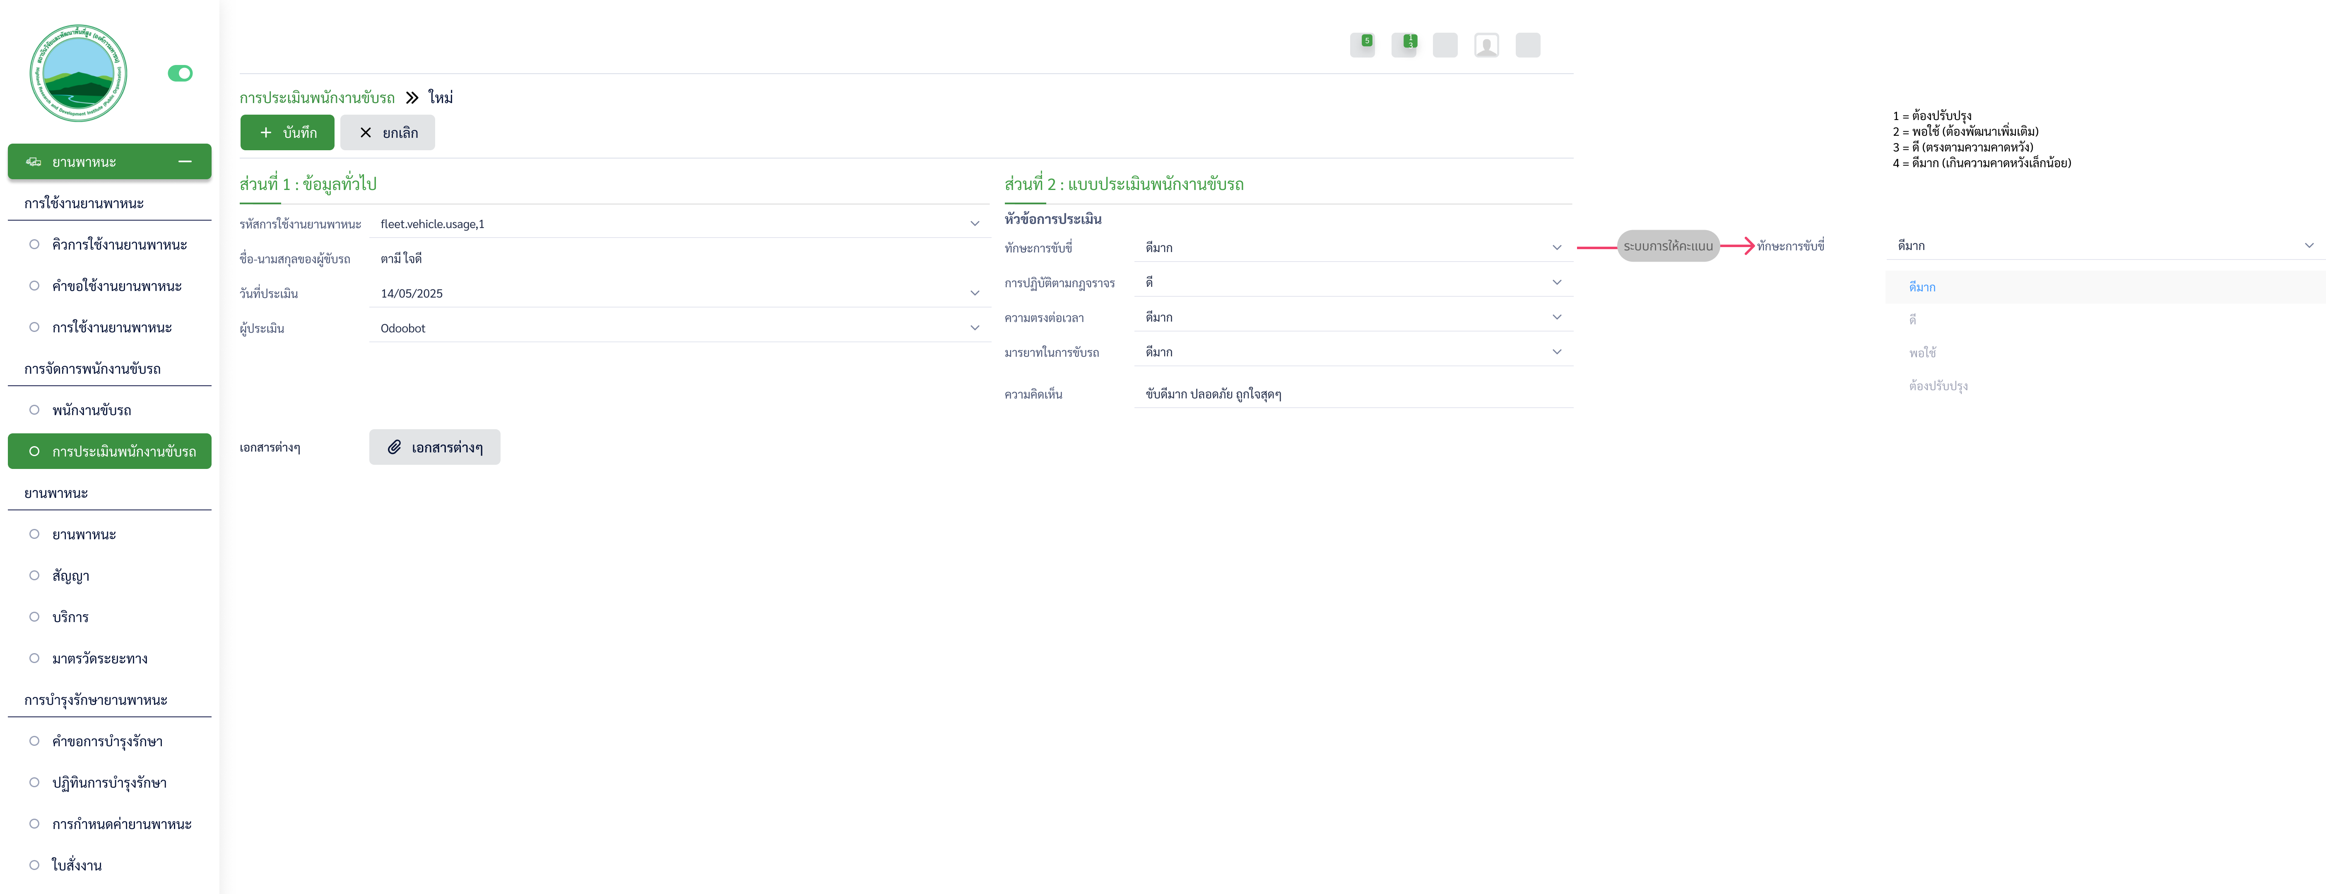The height and width of the screenshot is (894, 2326).
Task: Toggle the green switch beside the logo
Action: (x=180, y=73)
